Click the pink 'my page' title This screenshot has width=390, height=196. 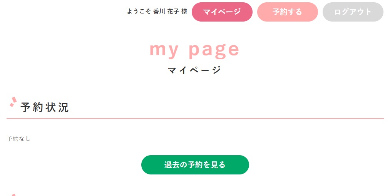[x=194, y=50]
